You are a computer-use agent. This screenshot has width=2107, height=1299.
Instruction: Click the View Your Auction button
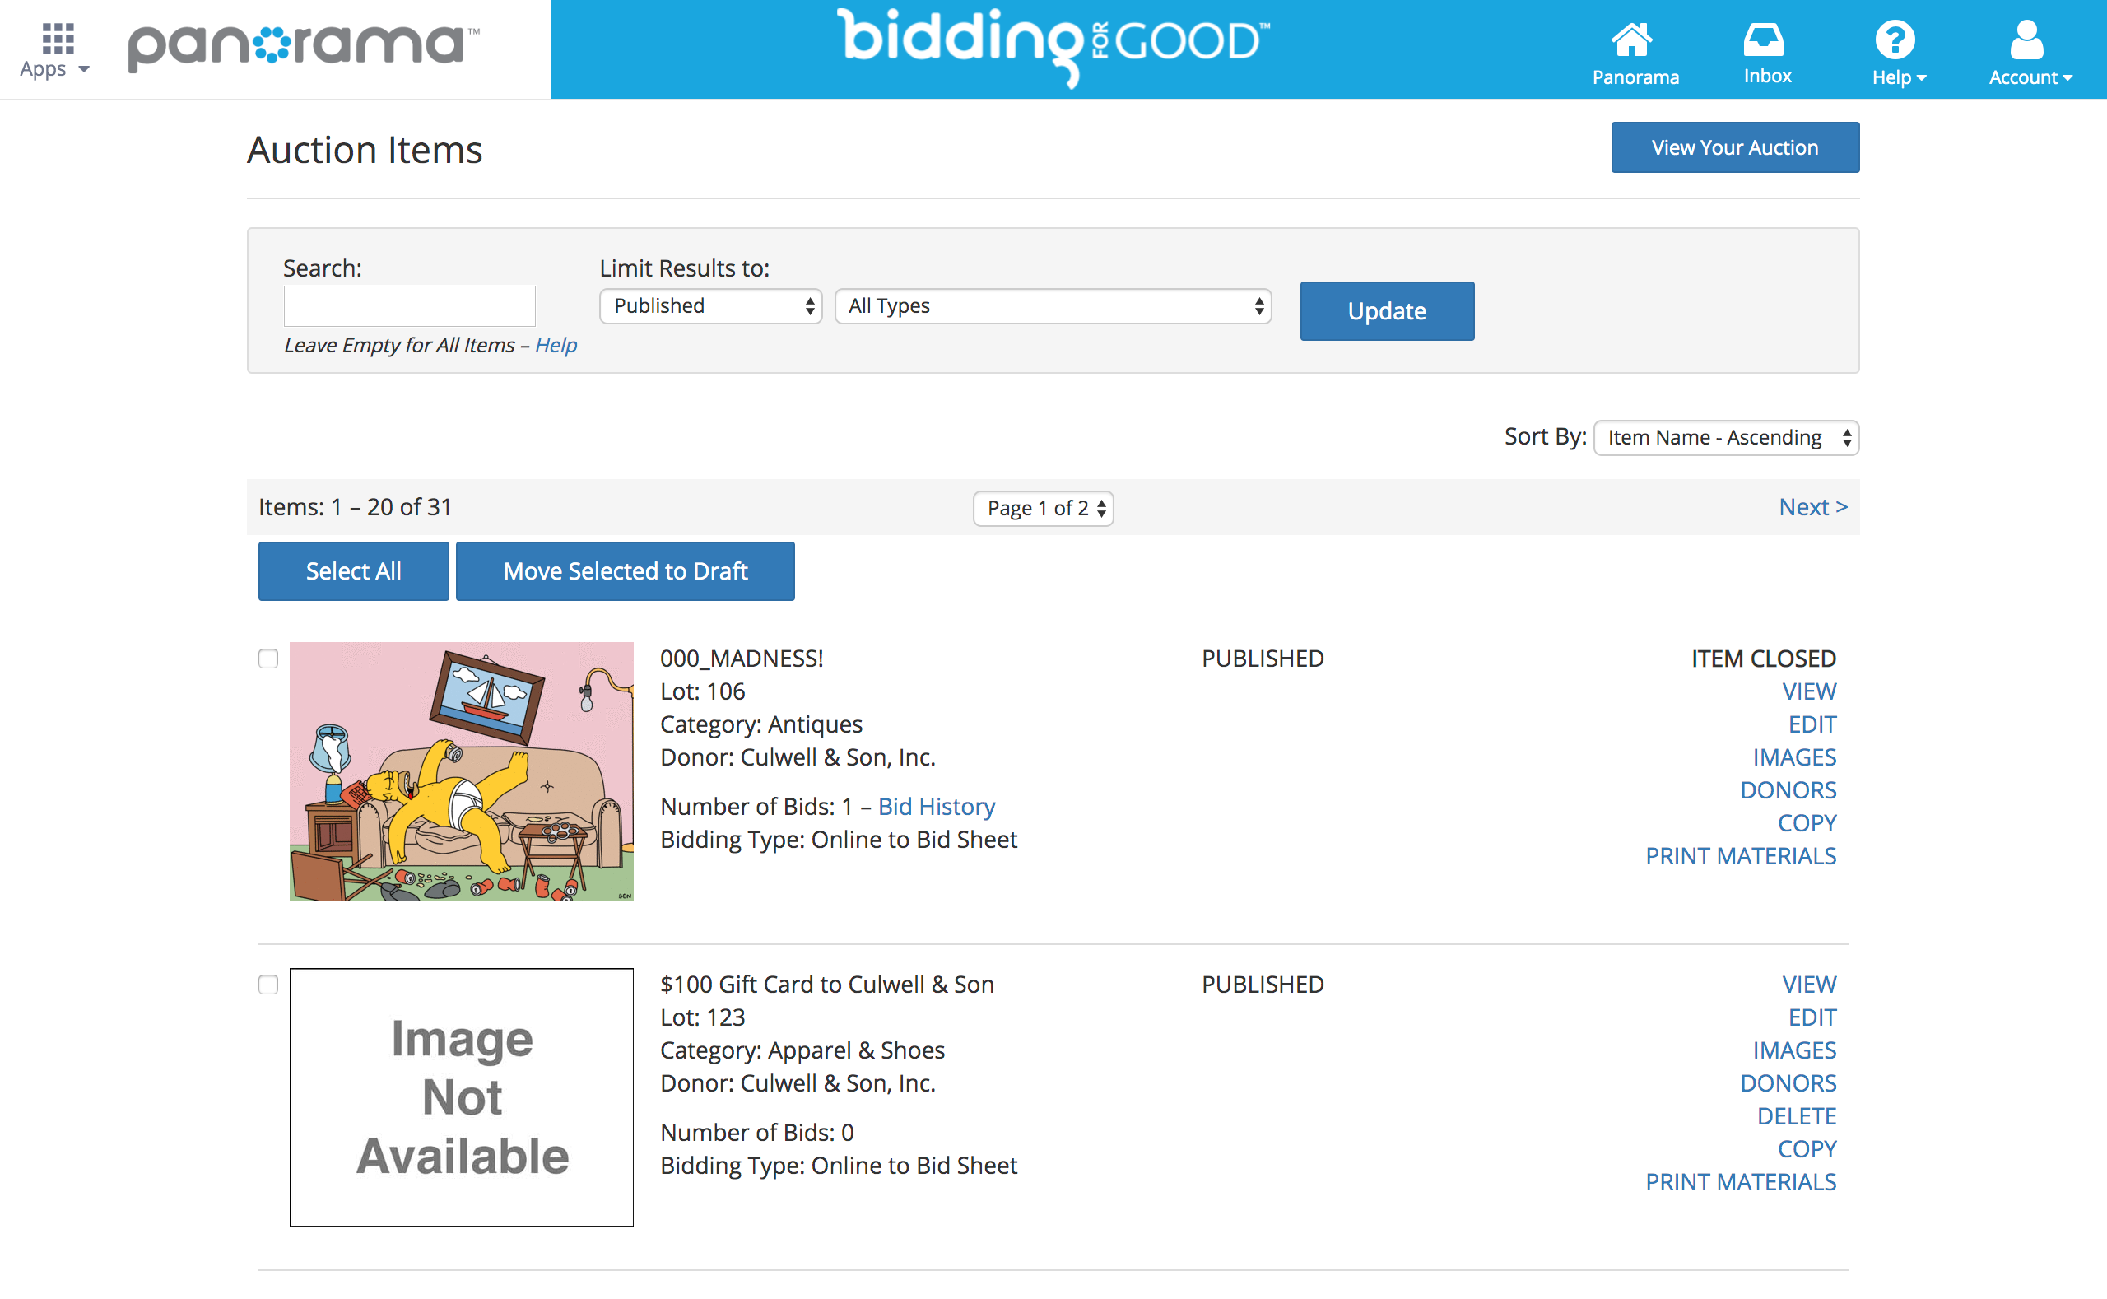click(x=1734, y=148)
